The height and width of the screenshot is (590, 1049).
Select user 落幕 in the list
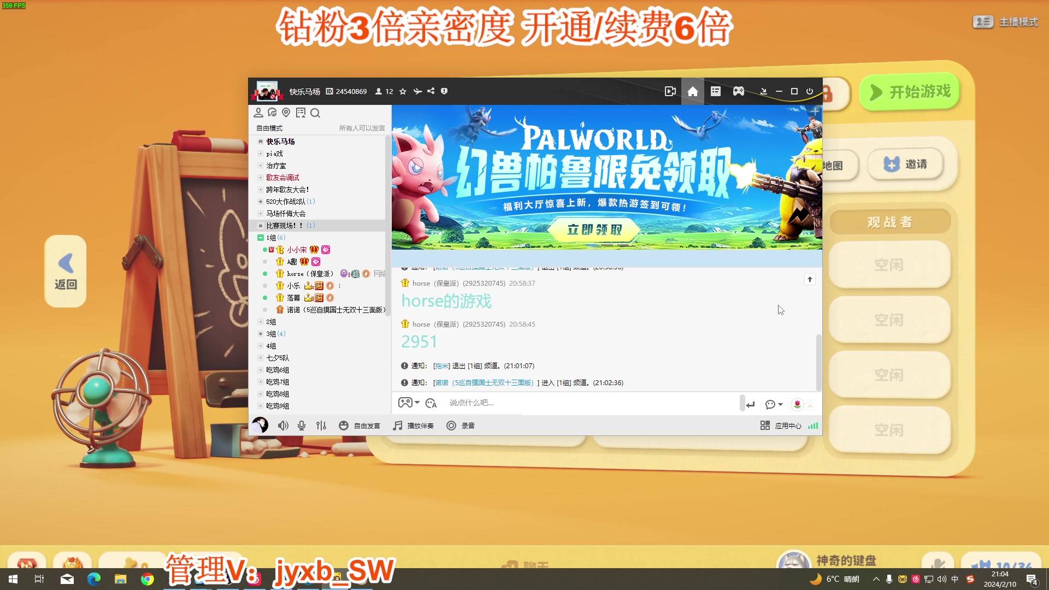(293, 298)
